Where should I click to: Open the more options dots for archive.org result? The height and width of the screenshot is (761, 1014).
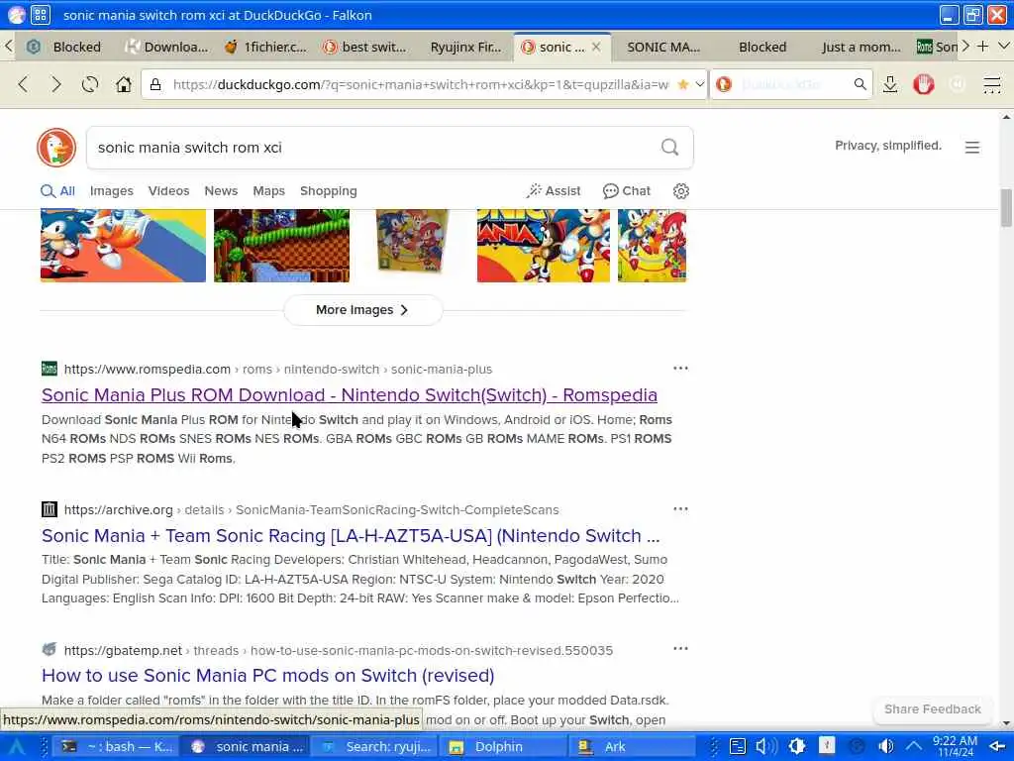[x=680, y=508]
